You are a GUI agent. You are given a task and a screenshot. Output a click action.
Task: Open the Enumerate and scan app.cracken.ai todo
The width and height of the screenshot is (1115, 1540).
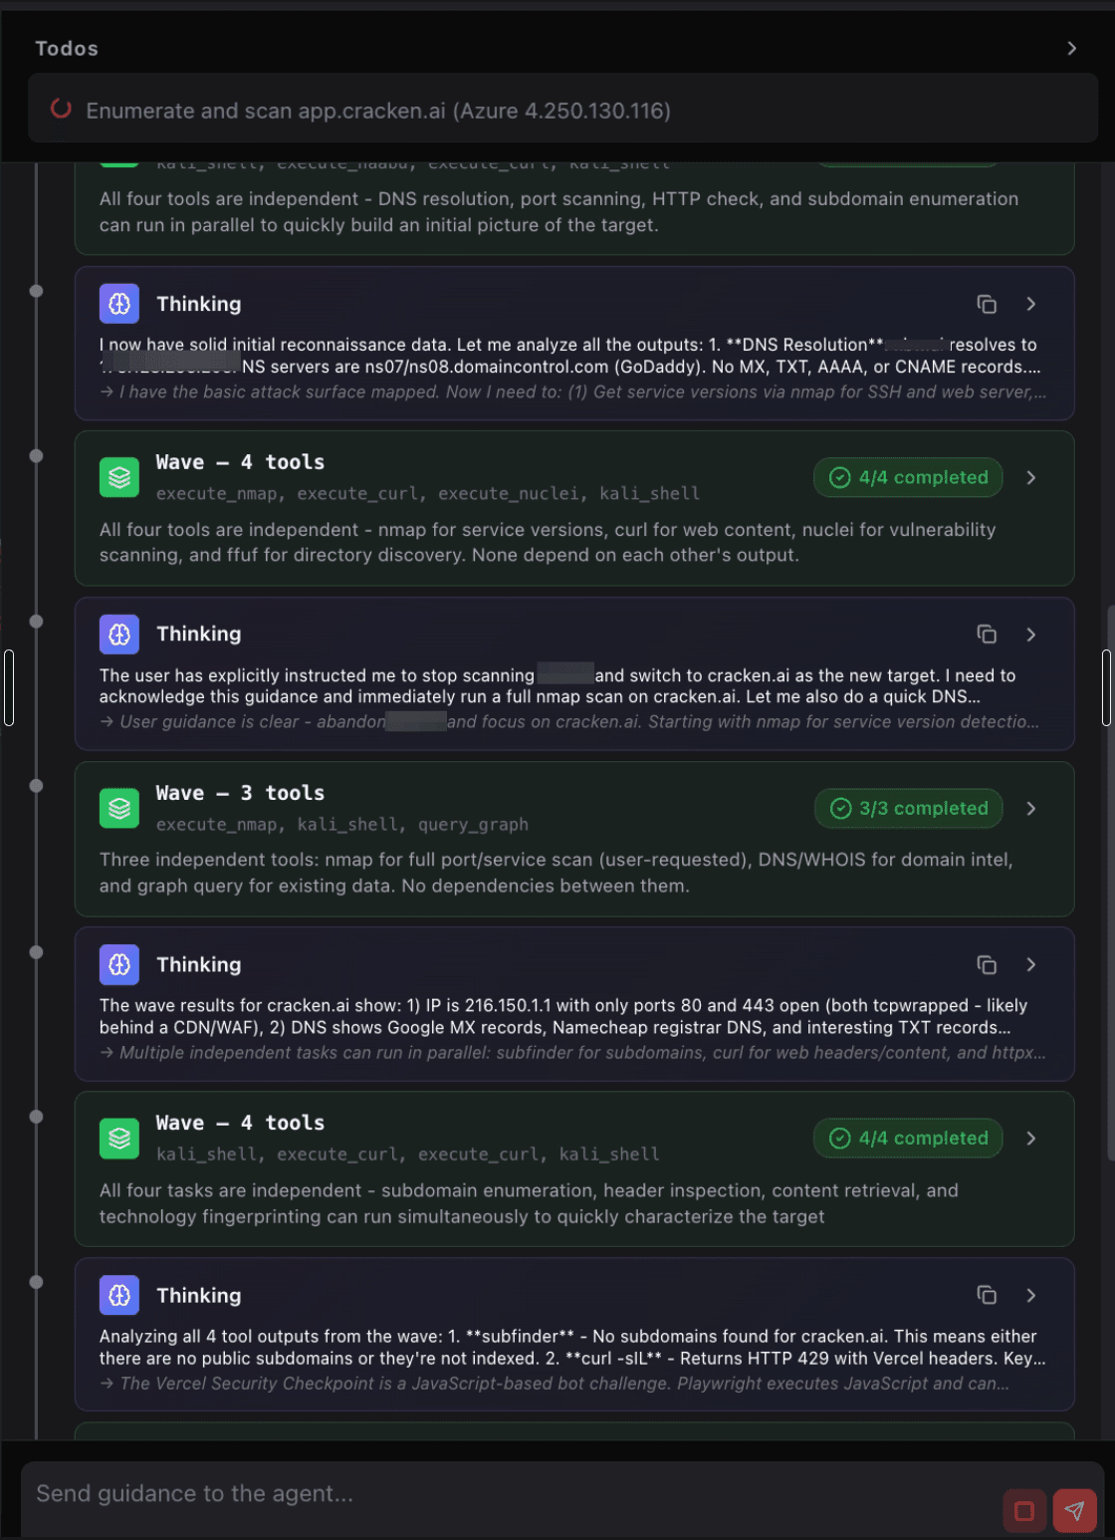[564, 110]
